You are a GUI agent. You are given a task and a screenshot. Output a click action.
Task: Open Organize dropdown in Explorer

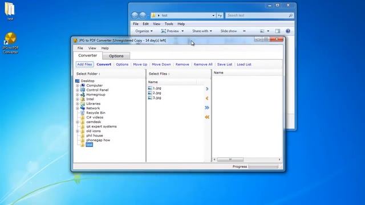click(x=144, y=31)
